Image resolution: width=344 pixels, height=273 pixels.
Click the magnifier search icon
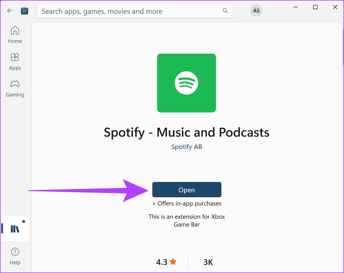(225, 11)
